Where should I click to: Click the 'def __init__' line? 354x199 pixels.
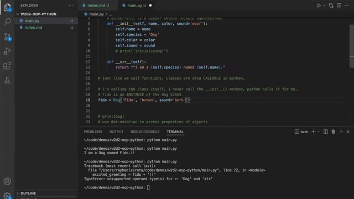tap(157, 24)
